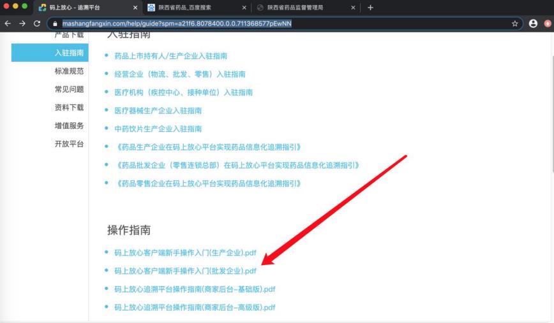
Task: Open 开放平台 in the sidebar
Action: click(x=69, y=144)
